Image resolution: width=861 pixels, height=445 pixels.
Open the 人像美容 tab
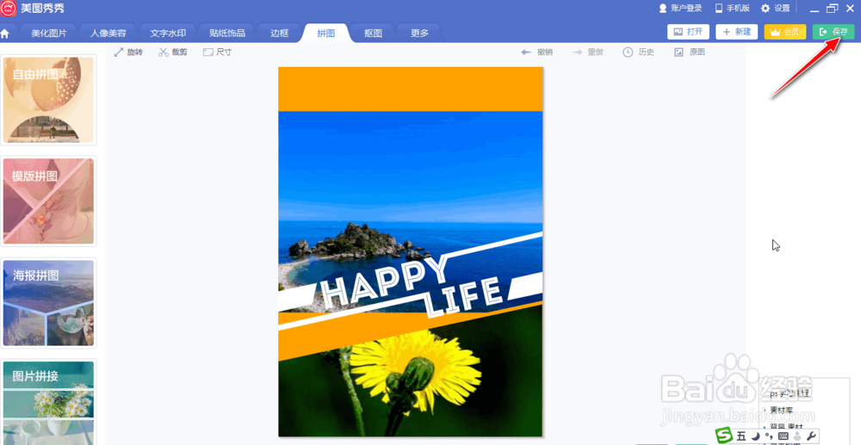point(108,33)
